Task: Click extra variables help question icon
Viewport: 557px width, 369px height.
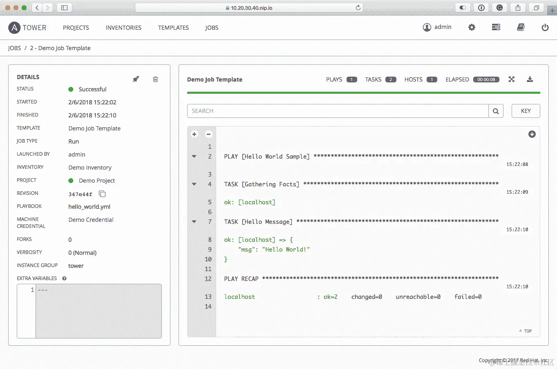Action: click(64, 278)
